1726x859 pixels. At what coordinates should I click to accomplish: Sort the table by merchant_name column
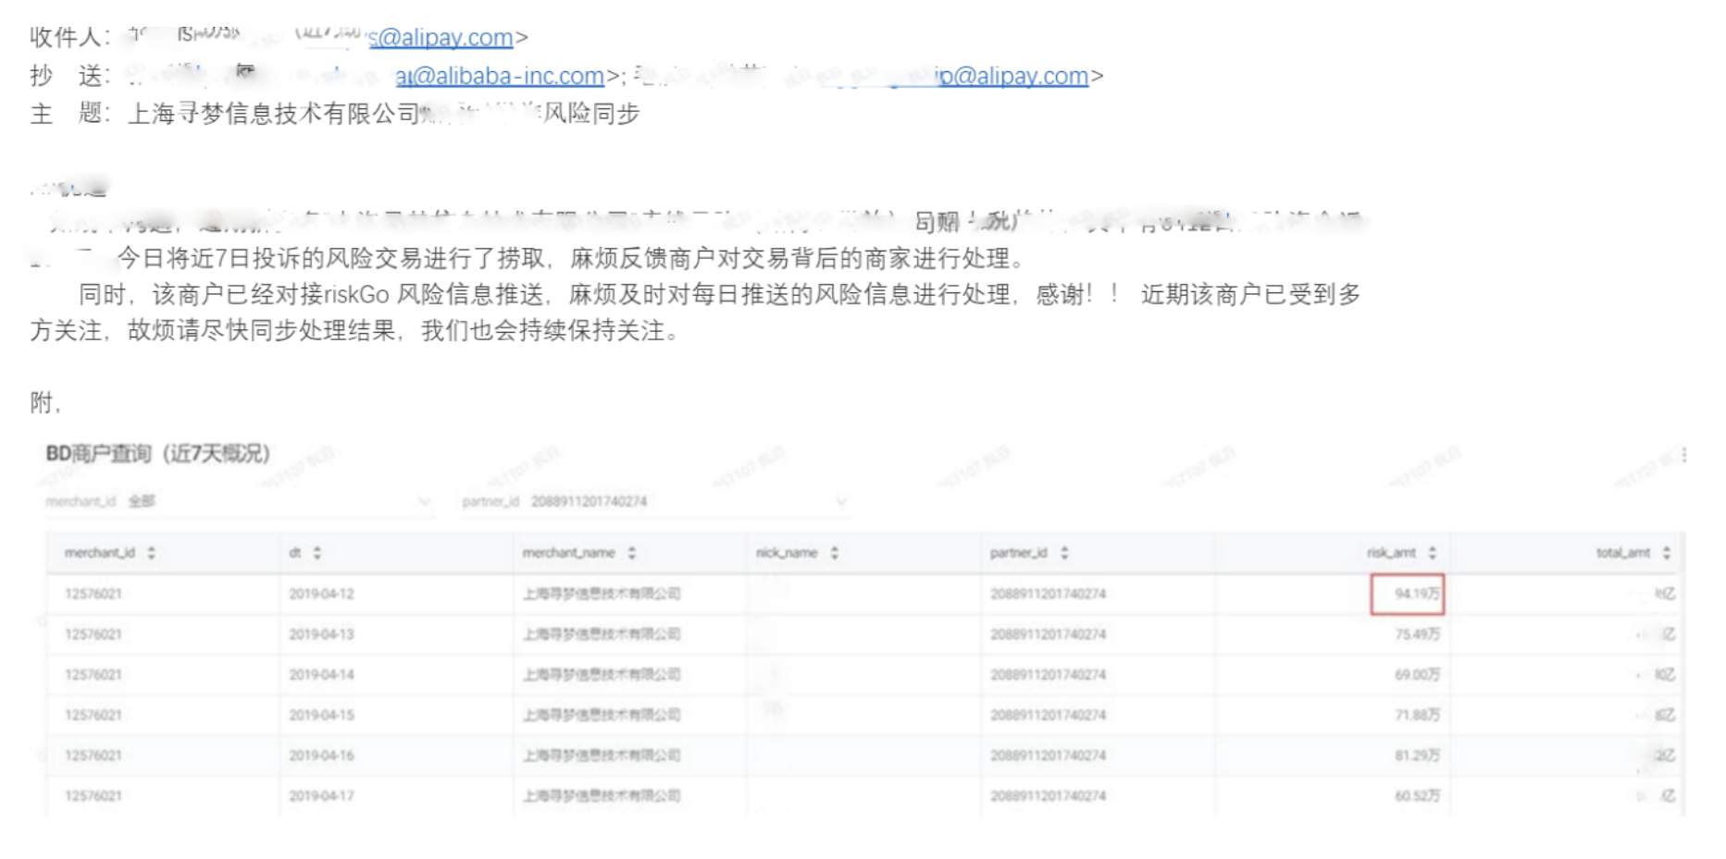631,553
